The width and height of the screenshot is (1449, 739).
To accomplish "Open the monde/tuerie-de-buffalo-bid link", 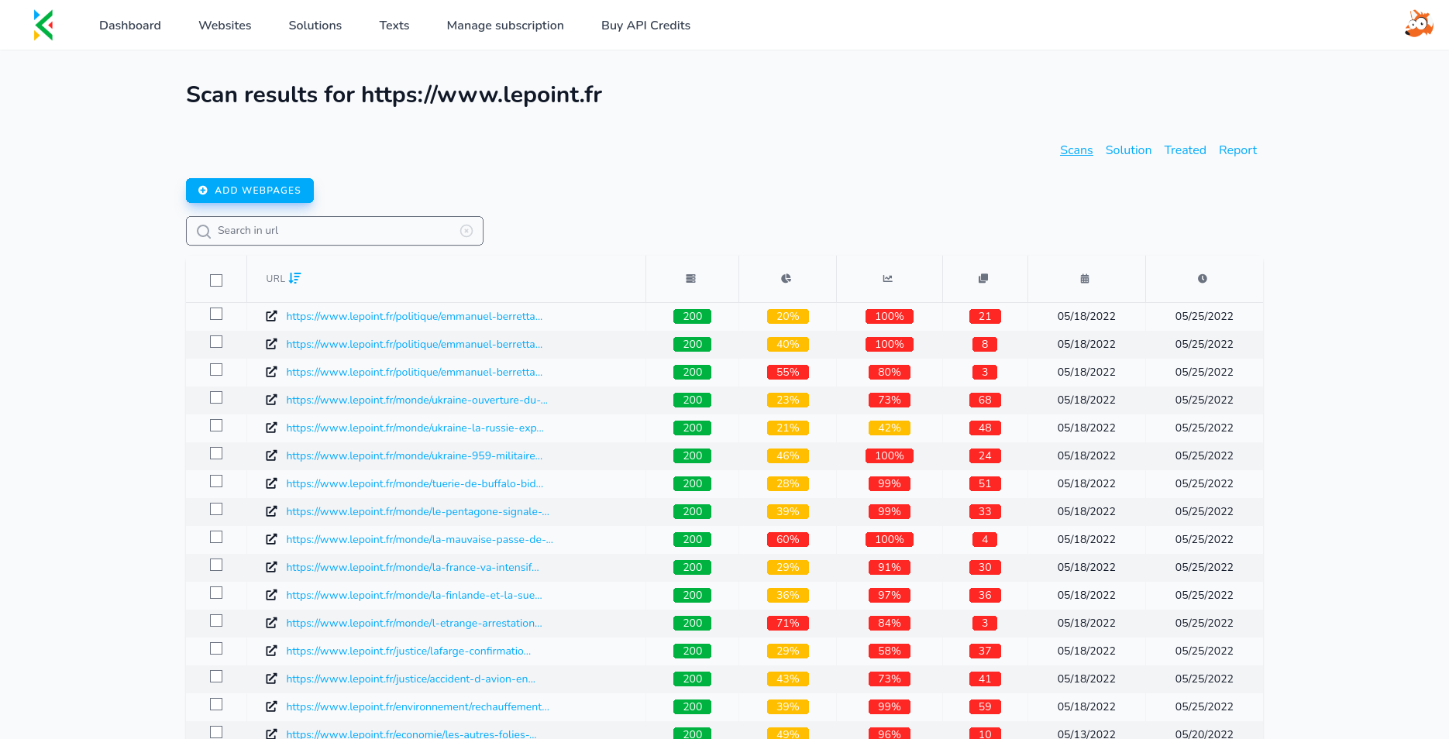I will click(x=415, y=483).
